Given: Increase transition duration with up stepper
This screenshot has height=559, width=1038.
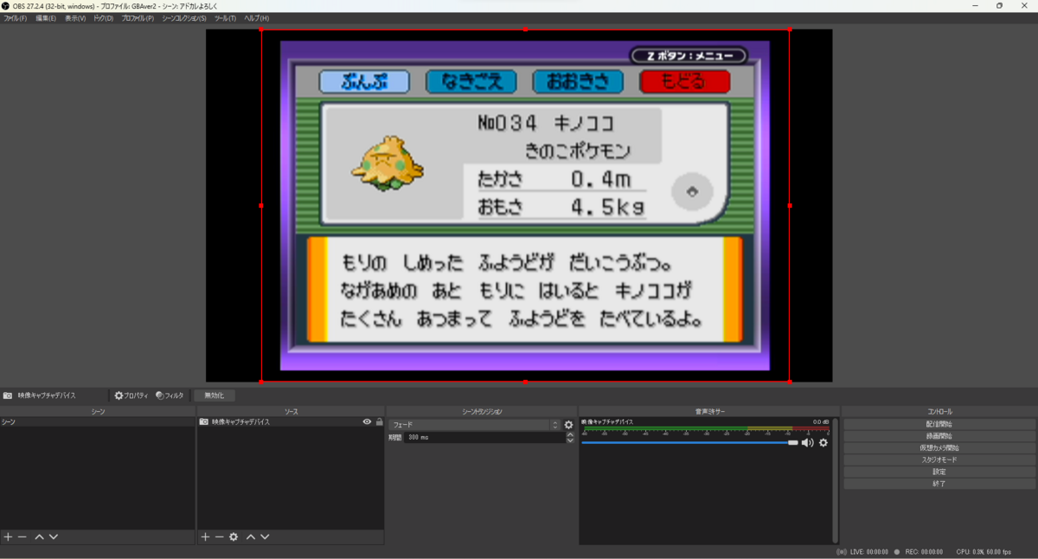Looking at the screenshot, I should coord(570,435).
